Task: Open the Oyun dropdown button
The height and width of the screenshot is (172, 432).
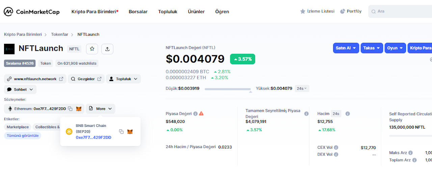Action: point(395,48)
